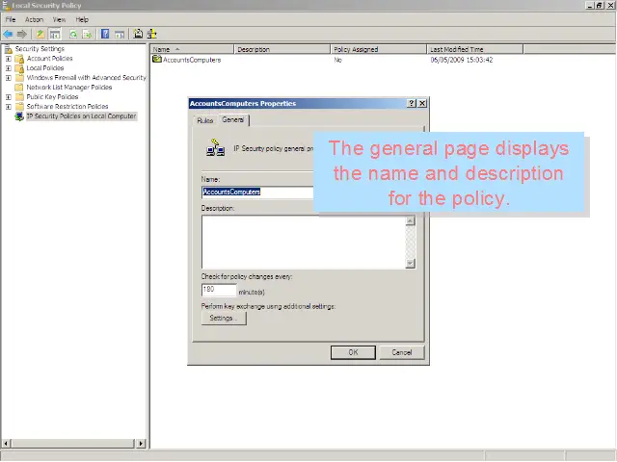Select Network List Manager Policies in tree
This screenshot has width=617, height=462.
tap(68, 88)
